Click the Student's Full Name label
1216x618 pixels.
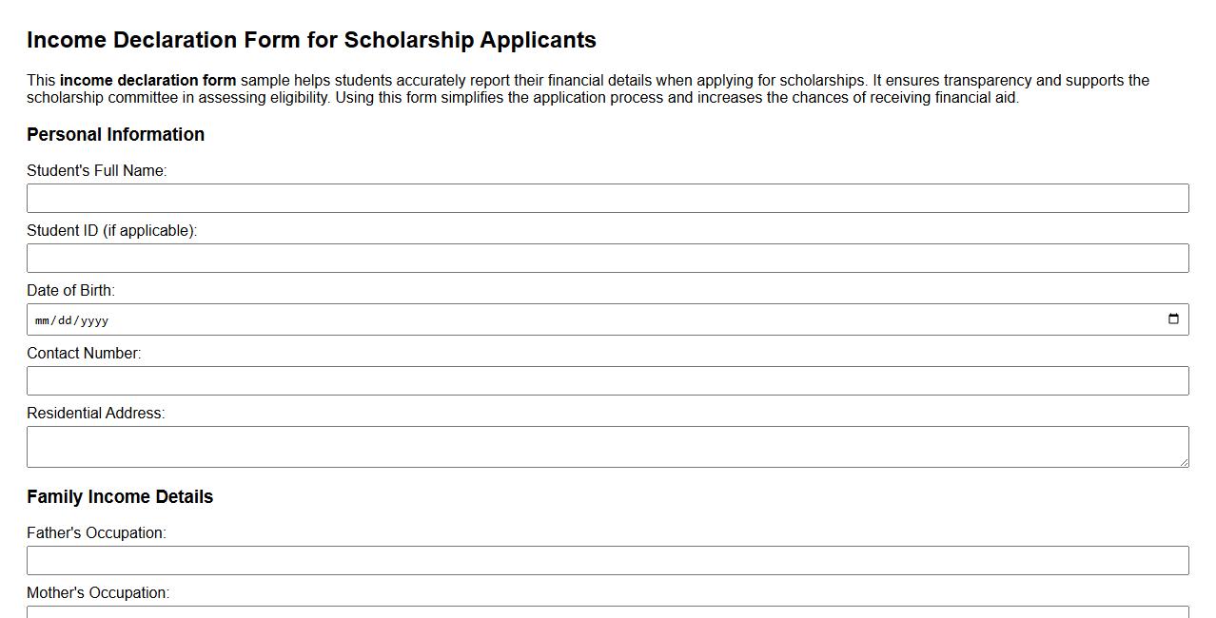[97, 170]
